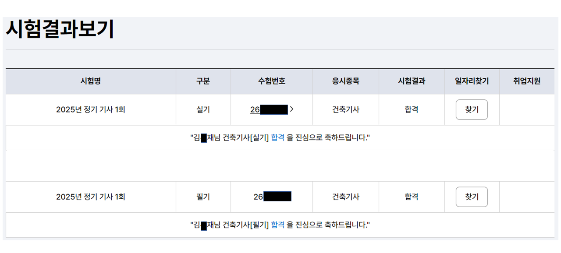The height and width of the screenshot is (253, 561).
Task: Click blue 합격 text in 실기 congratulation message
Action: click(x=277, y=138)
